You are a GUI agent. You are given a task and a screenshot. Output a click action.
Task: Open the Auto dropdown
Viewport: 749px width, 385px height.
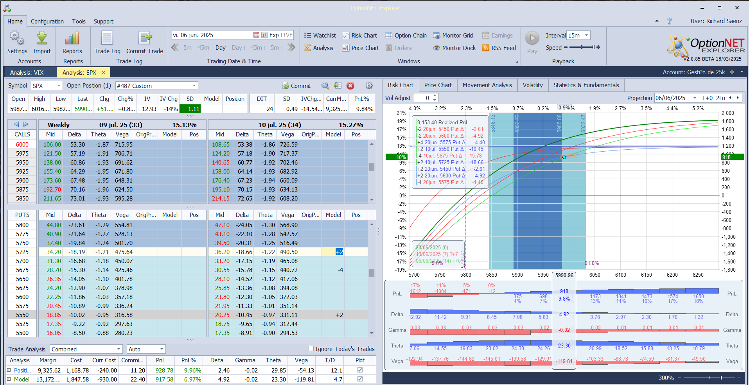(x=162, y=349)
